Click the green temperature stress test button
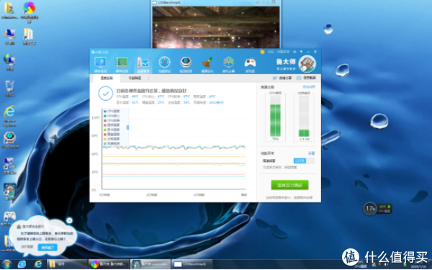This screenshot has width=432, height=270. pyautogui.click(x=289, y=185)
